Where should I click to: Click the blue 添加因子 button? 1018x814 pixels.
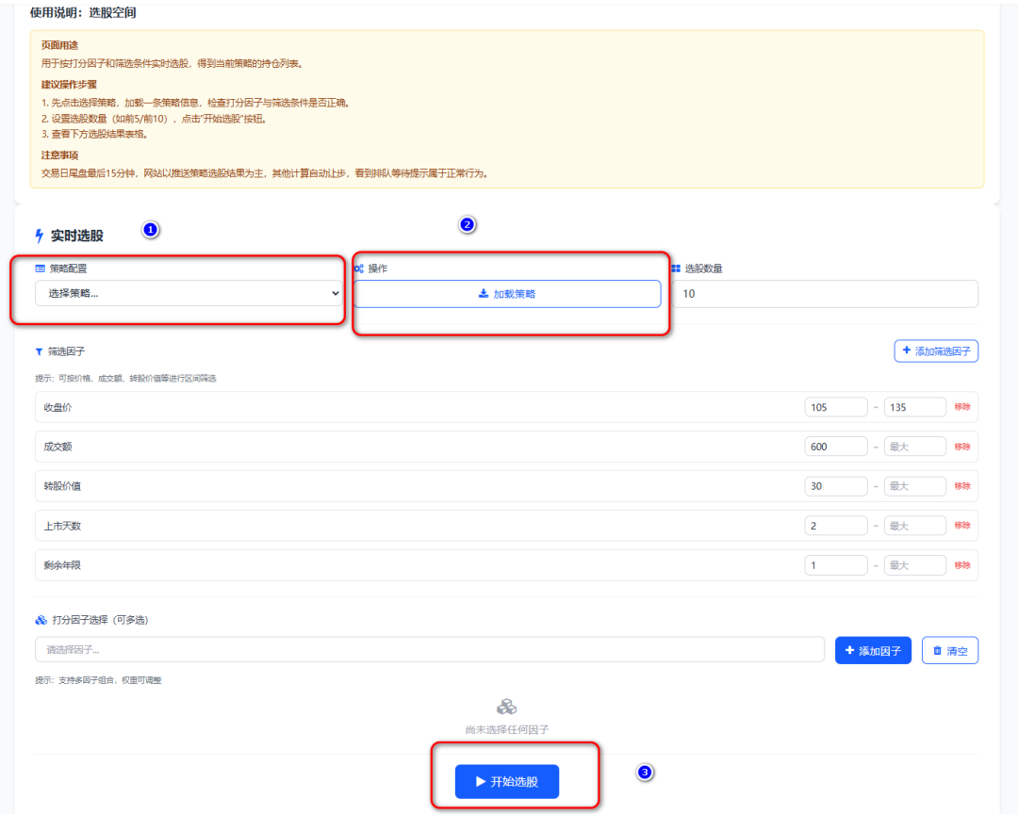coord(873,650)
